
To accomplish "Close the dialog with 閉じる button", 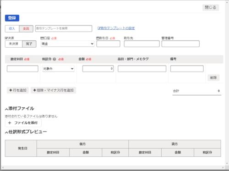I will (211, 7).
